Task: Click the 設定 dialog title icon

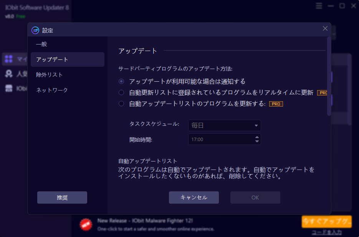Action: coord(35,30)
